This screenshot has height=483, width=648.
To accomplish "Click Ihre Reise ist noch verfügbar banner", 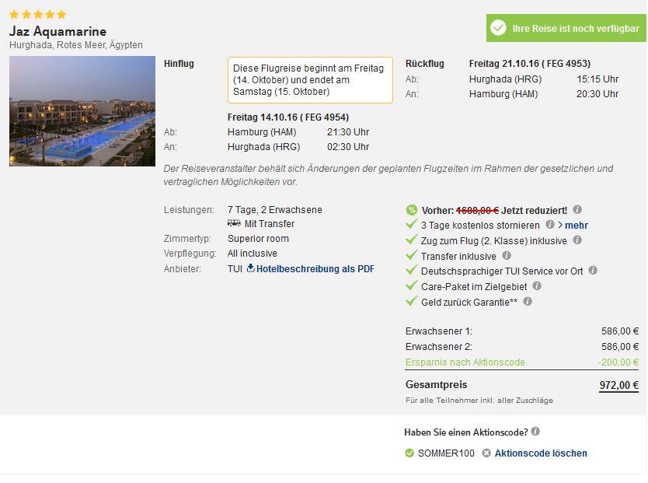I will click(x=566, y=28).
